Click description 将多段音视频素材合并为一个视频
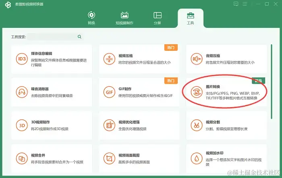Viewport: 282px width, 178px height. point(57,162)
